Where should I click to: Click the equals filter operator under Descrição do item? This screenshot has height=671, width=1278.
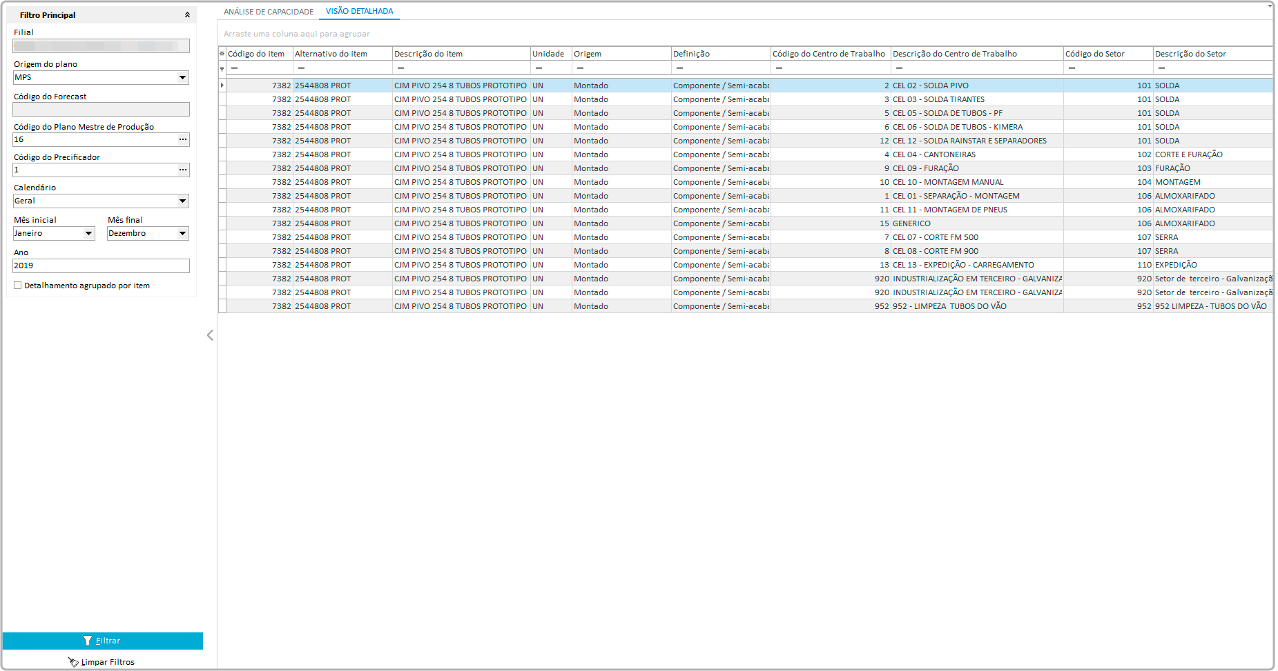click(x=400, y=68)
